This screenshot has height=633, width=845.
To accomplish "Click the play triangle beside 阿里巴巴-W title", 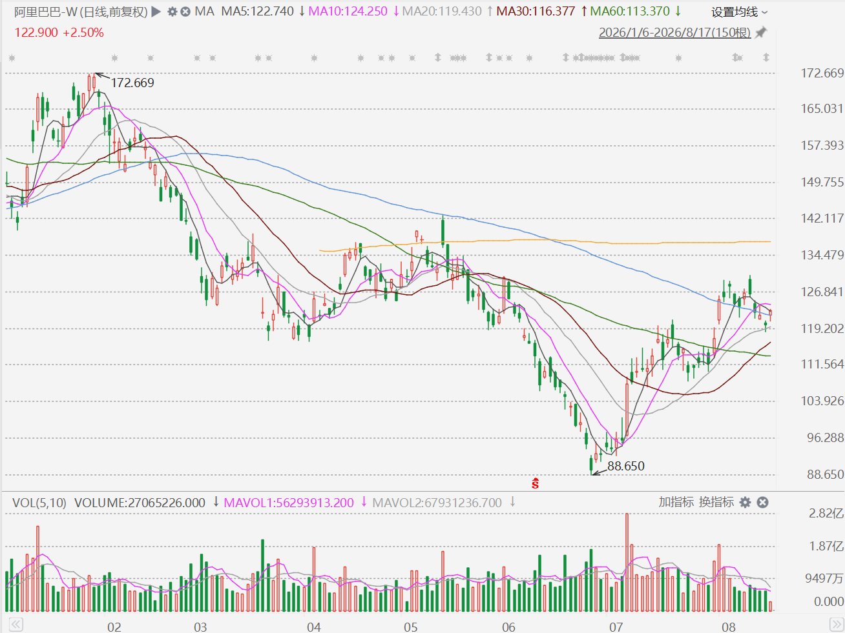I will point(156,12).
